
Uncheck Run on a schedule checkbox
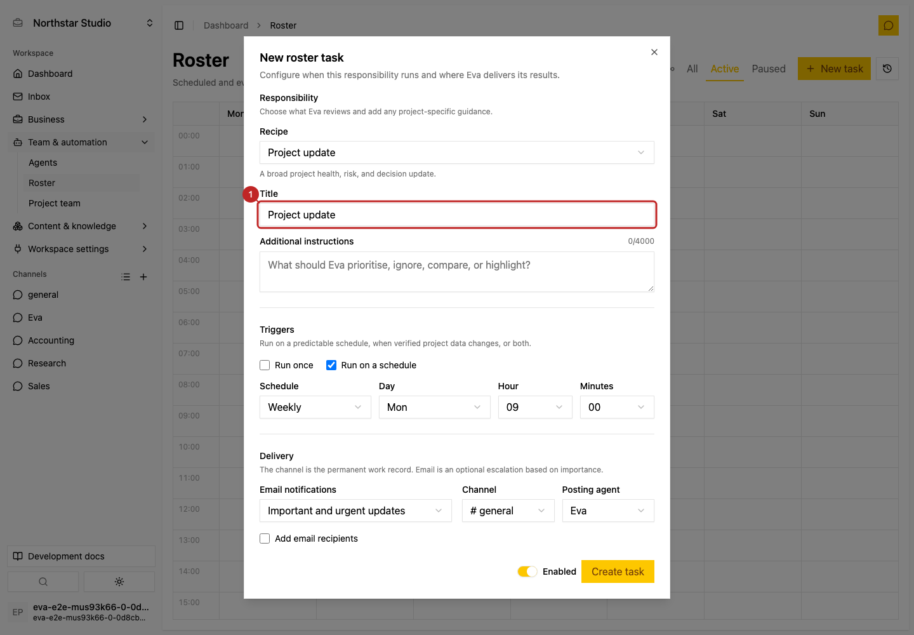click(331, 365)
